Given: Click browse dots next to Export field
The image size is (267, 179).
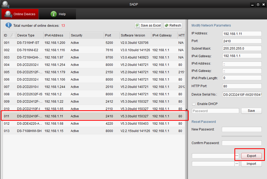Looking at the screenshot, I should pyautogui.click(x=237, y=156).
